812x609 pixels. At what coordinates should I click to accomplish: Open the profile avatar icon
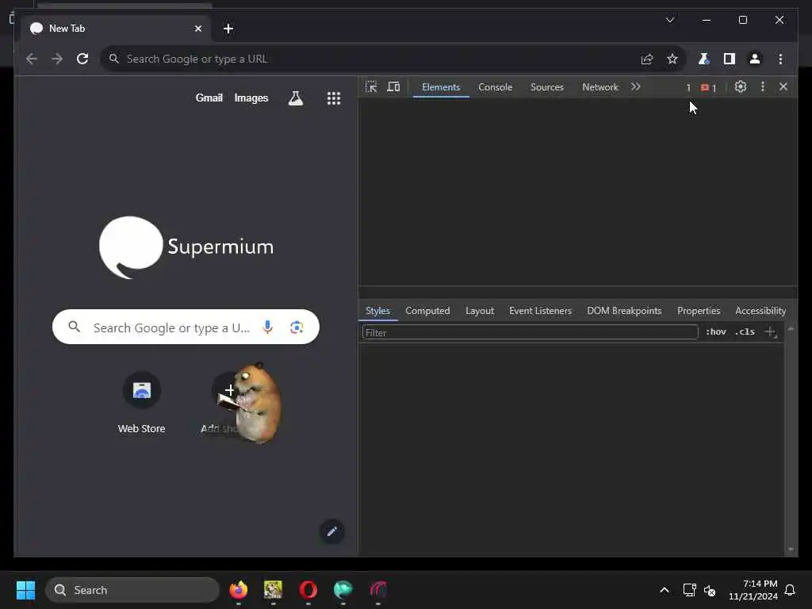point(755,59)
